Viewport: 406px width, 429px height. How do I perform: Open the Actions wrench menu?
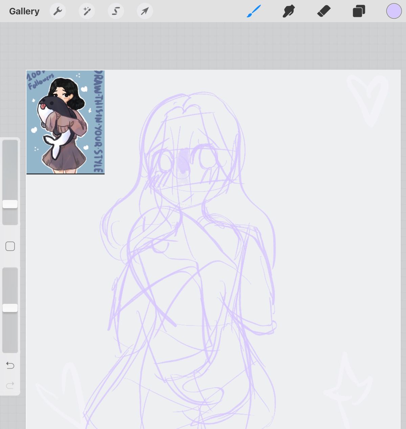coord(58,11)
